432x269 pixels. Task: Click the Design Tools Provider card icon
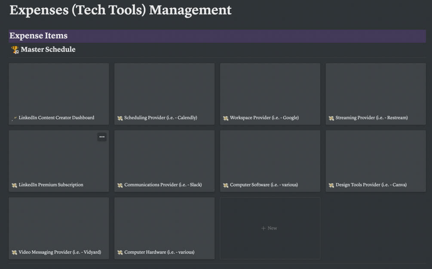[331, 185]
